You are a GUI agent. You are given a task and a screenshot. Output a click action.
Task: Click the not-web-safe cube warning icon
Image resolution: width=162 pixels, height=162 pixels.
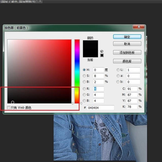pyautogui.click(x=102, y=51)
